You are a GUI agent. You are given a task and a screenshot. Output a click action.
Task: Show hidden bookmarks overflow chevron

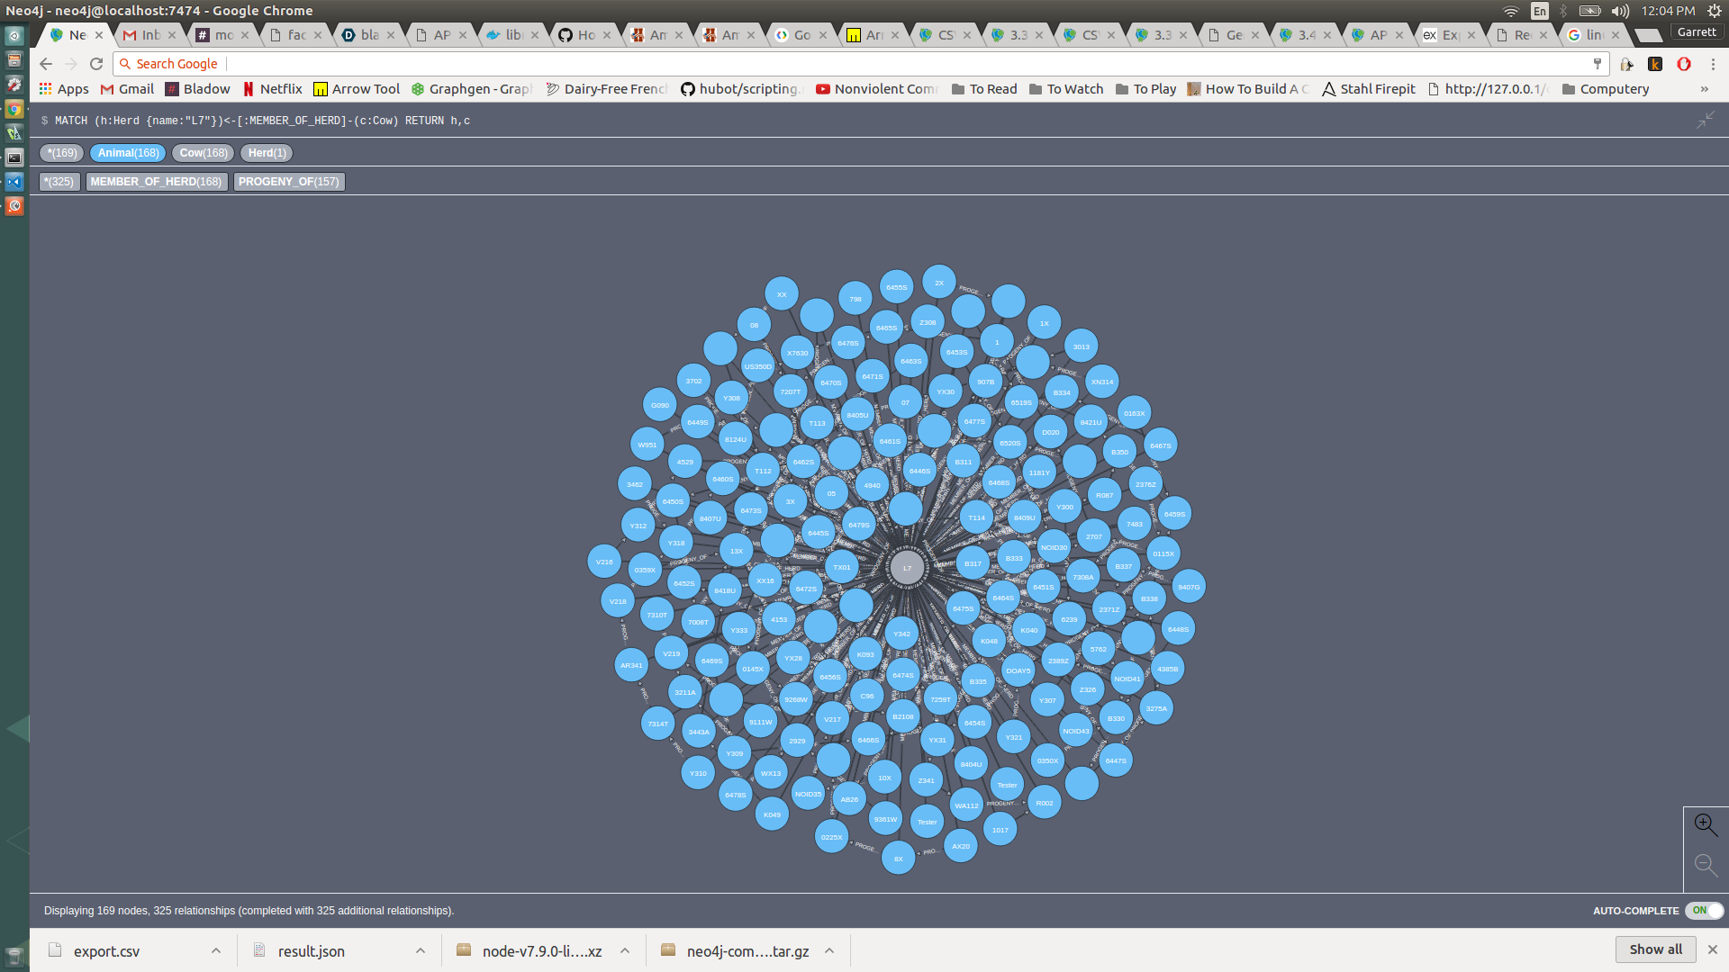[x=1704, y=89]
